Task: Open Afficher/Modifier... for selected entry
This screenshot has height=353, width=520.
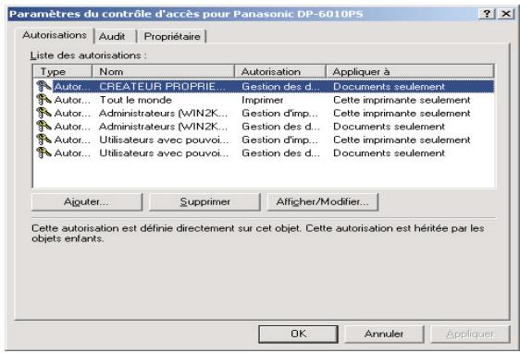Action: (323, 201)
